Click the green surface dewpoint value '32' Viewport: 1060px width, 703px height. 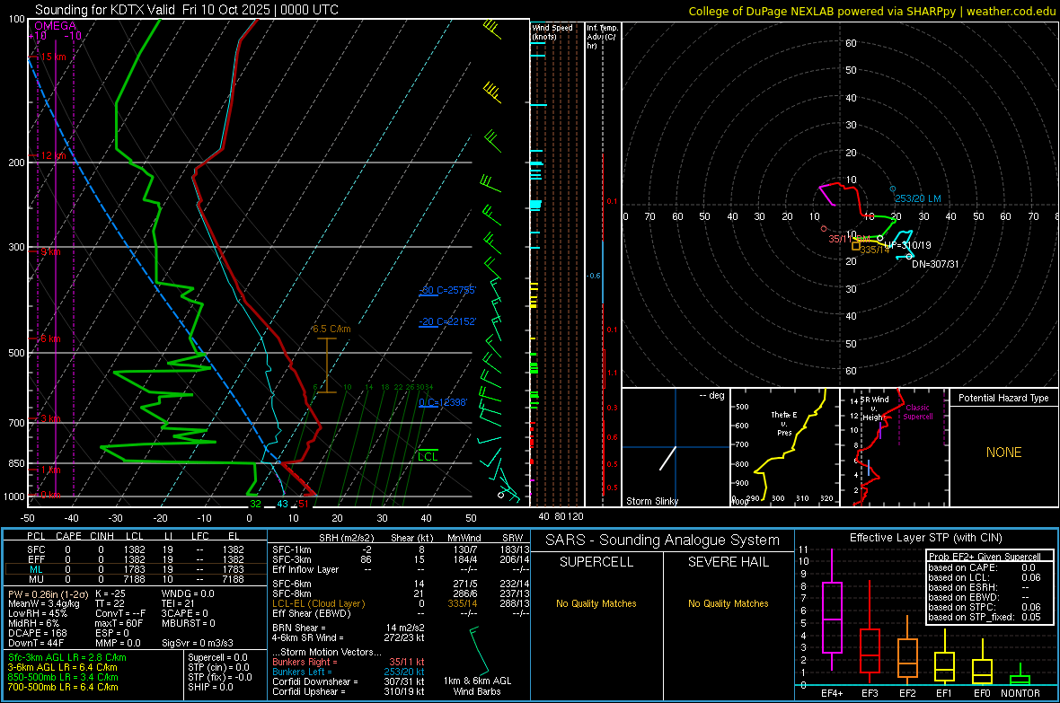255,504
